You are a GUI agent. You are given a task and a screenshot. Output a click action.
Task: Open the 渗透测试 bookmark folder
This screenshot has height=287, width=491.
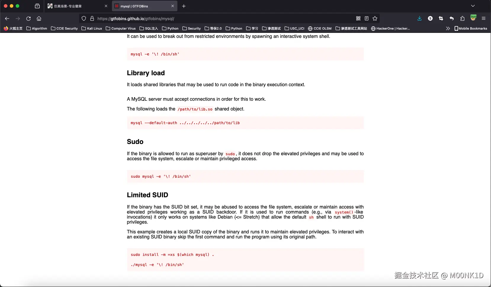(271, 28)
